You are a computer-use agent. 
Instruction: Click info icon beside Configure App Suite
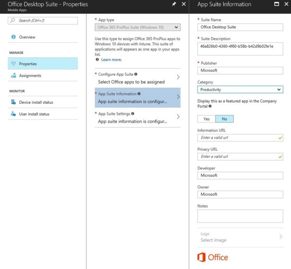tap(136, 74)
